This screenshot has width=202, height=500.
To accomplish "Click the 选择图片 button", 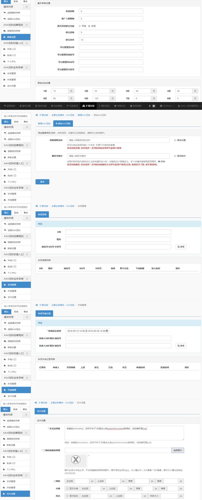I will click(178, 450).
